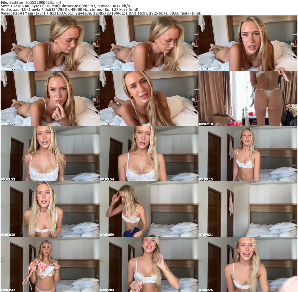Select the thumbnail timestamped 00:04:42

(50, 264)
